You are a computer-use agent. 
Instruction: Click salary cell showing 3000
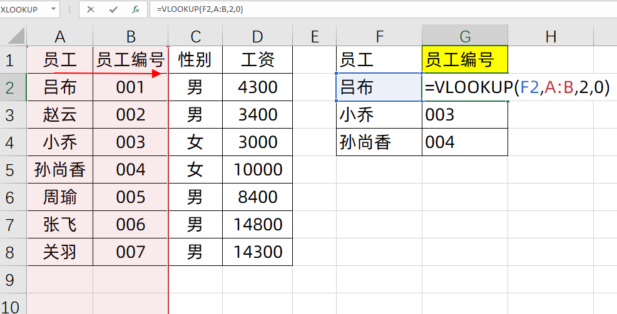tap(257, 142)
